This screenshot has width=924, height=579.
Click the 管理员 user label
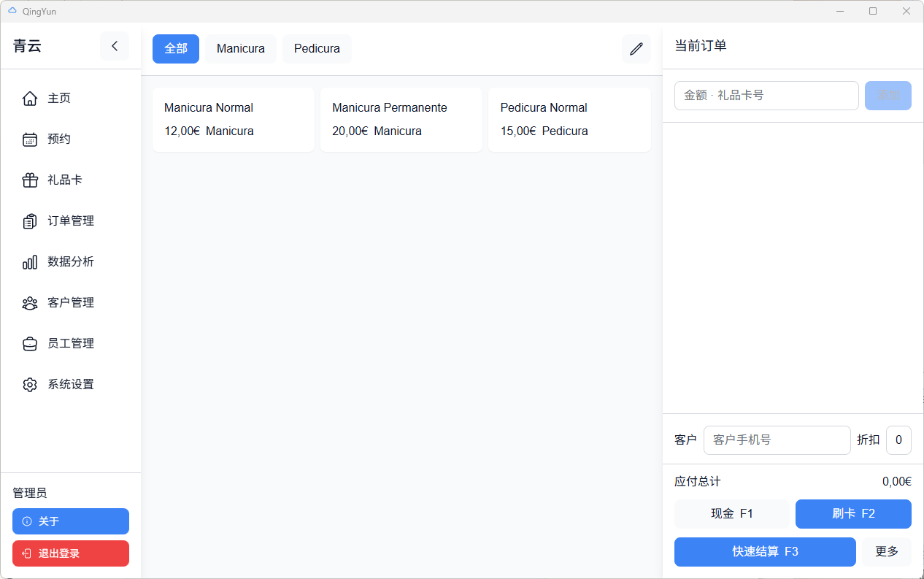pyautogui.click(x=30, y=494)
